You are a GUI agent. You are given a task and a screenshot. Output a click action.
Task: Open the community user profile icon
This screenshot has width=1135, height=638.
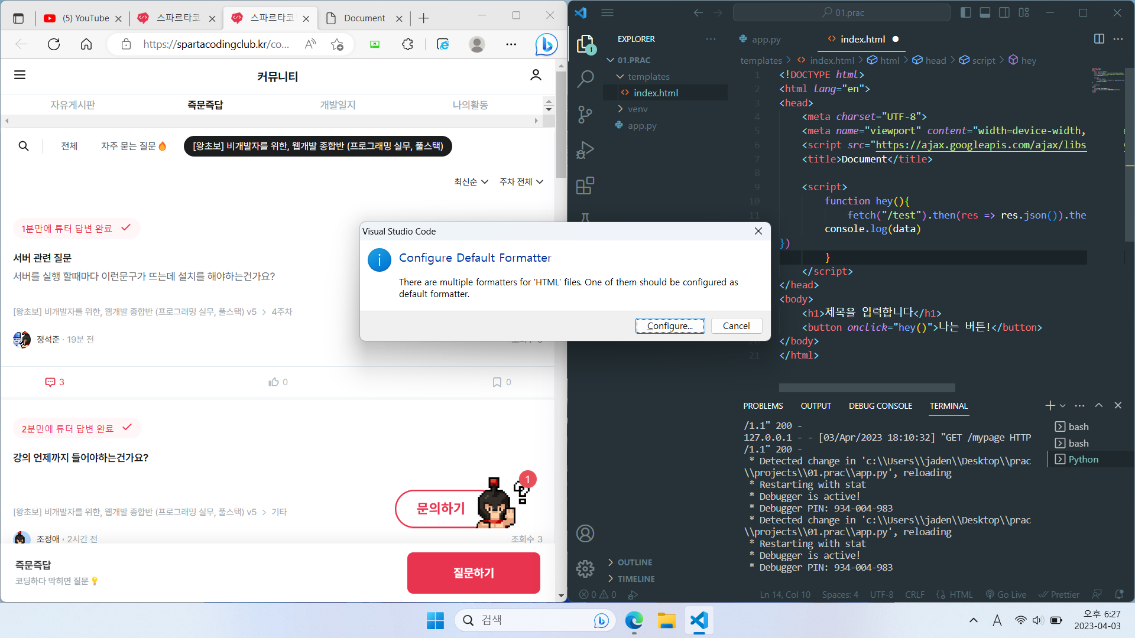tap(536, 75)
